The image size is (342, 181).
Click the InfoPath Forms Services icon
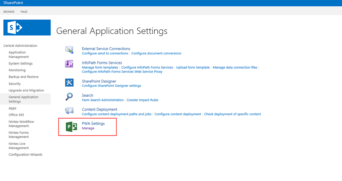(x=69, y=64)
